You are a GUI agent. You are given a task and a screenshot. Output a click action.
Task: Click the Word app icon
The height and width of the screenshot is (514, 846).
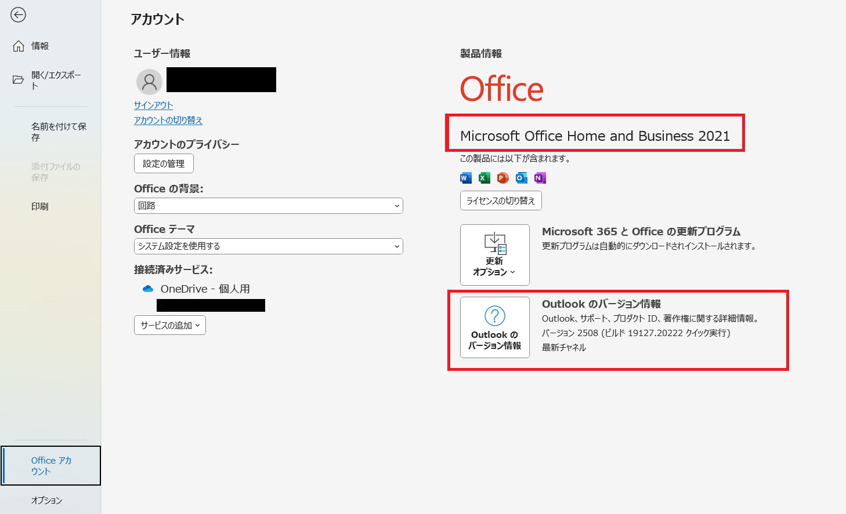point(465,178)
